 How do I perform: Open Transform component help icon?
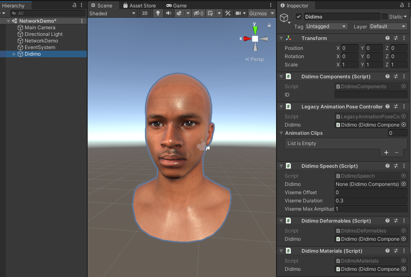(387, 38)
